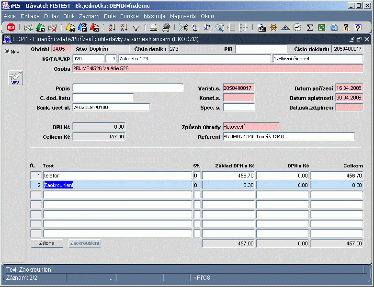Click the Popis input field

pyautogui.click(x=128, y=88)
